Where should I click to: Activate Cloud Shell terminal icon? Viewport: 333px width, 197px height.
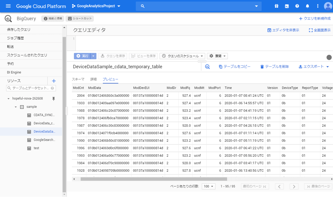(287, 6)
